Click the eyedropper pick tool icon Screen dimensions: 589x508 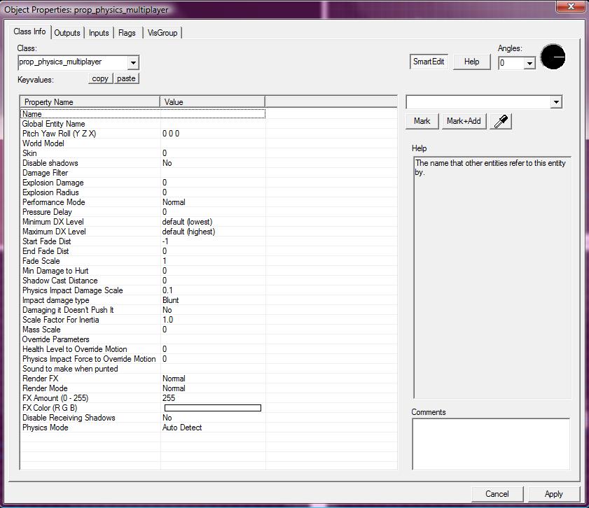501,121
